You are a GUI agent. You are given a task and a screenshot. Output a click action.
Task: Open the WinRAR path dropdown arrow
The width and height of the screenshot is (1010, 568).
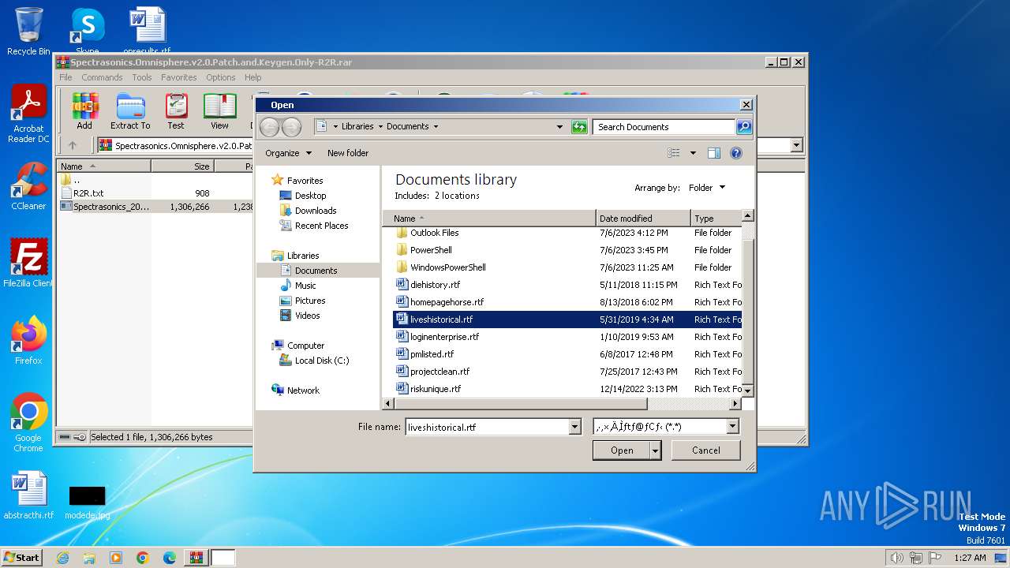click(x=796, y=145)
